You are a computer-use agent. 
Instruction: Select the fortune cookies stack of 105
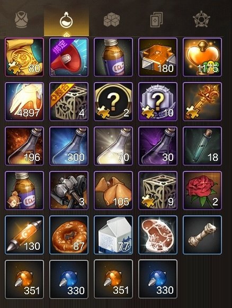(x=113, y=191)
